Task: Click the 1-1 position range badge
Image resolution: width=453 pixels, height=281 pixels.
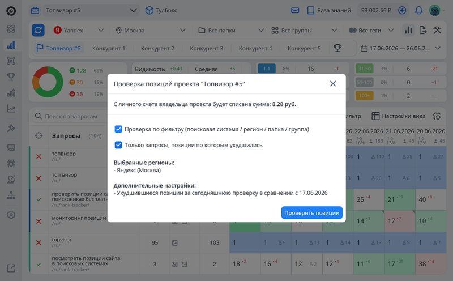Action: 266,69
